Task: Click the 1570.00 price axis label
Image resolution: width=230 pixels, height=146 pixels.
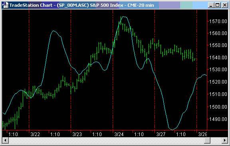Action: click(x=218, y=21)
